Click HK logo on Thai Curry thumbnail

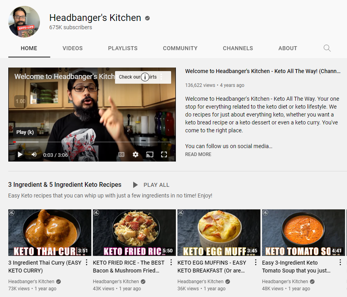(x=11, y=213)
